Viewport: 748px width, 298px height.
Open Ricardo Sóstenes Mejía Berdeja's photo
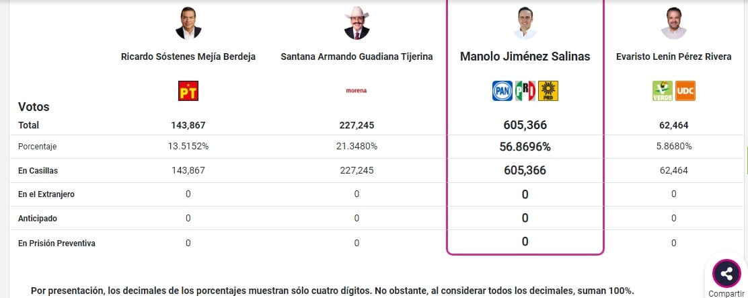click(x=188, y=24)
